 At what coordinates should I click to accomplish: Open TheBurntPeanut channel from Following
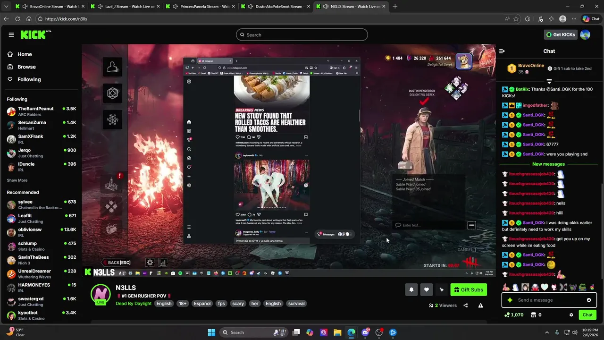click(41, 111)
